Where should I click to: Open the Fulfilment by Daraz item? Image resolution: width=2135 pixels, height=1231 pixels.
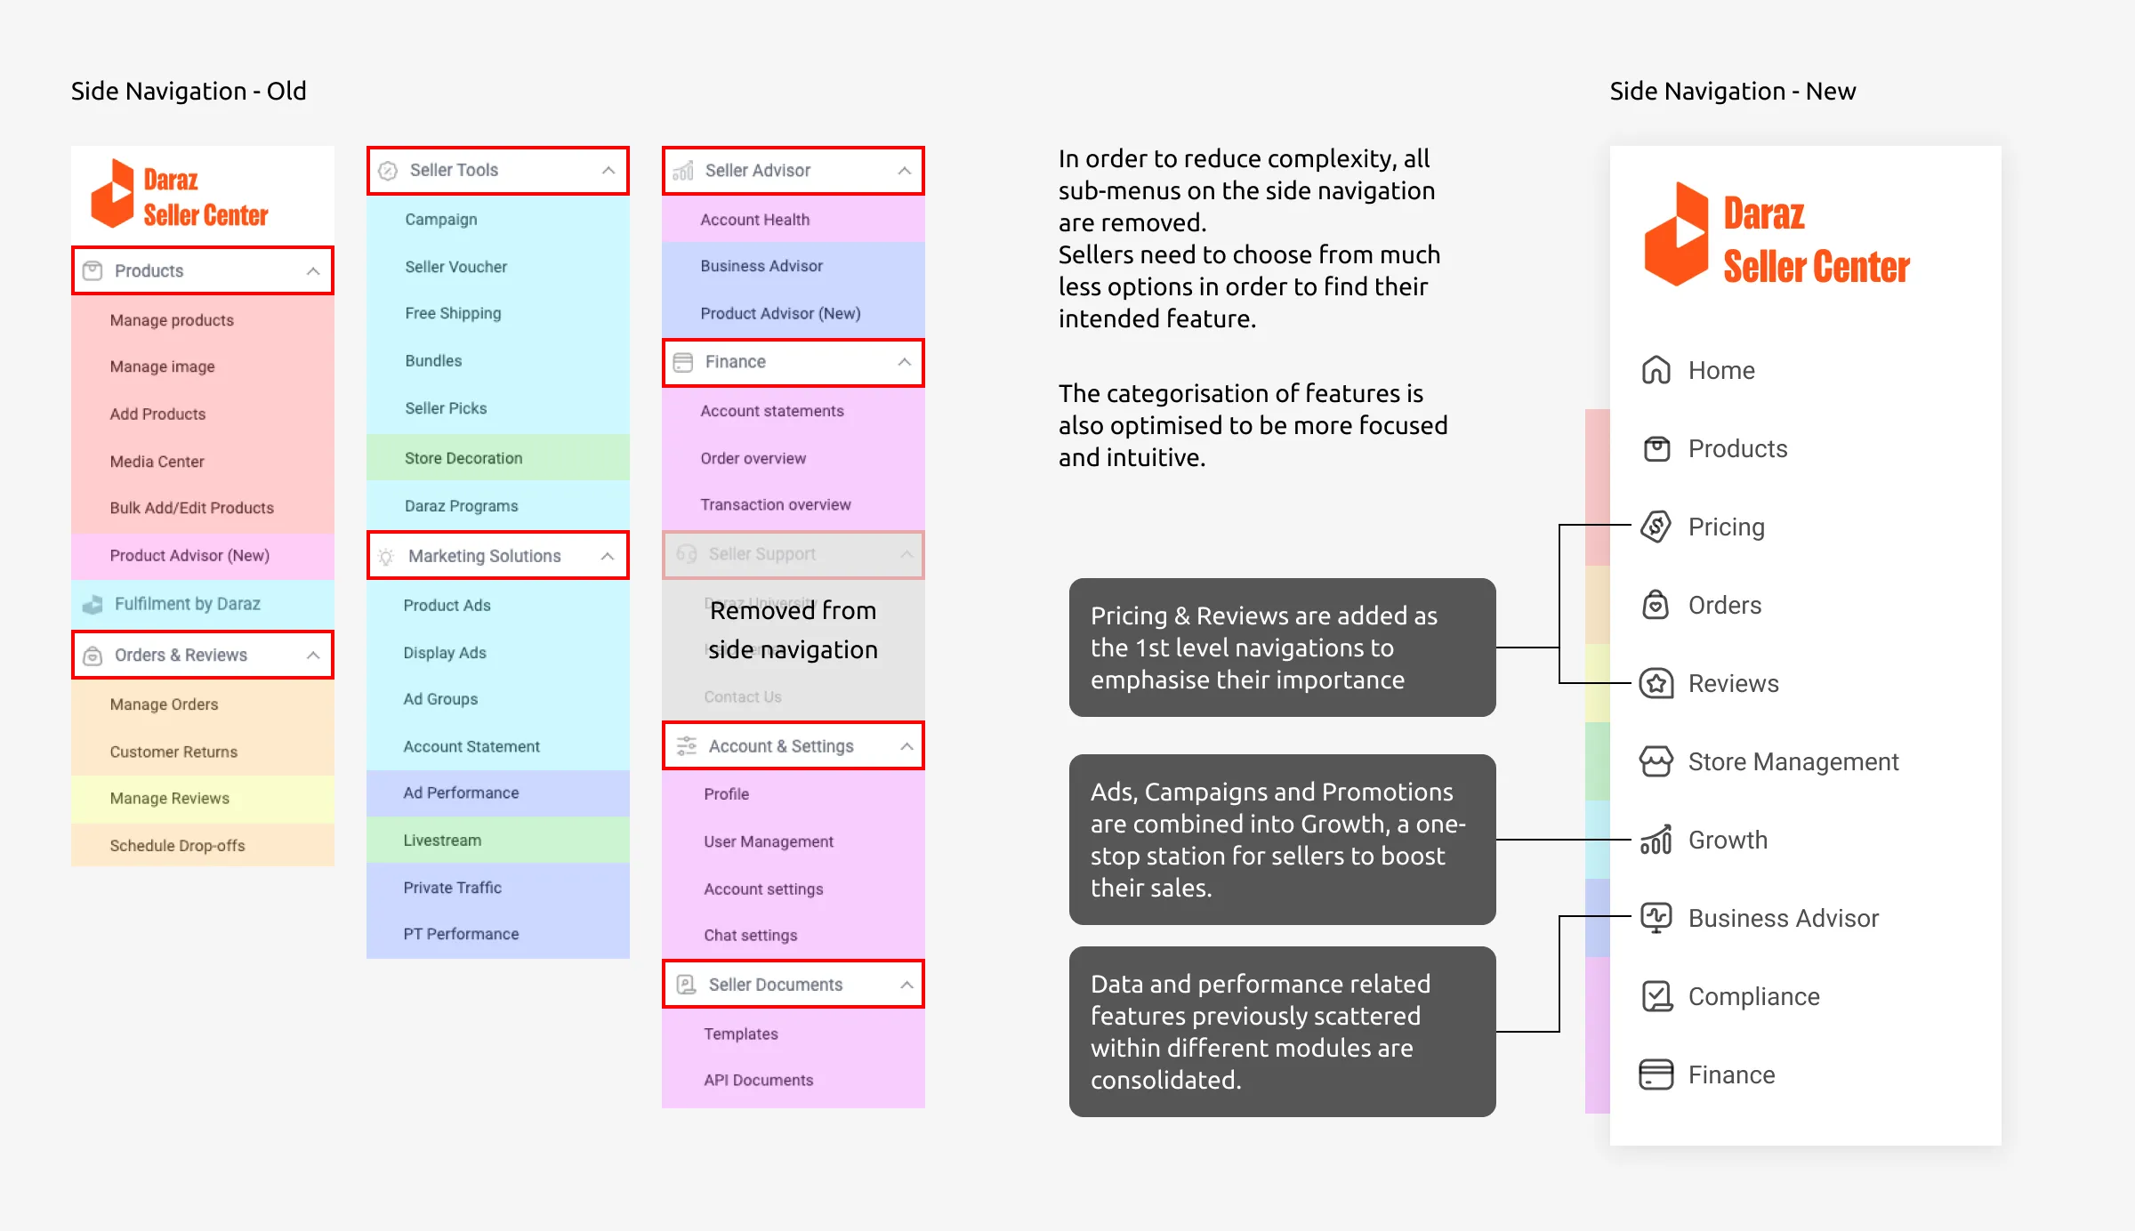click(x=203, y=604)
